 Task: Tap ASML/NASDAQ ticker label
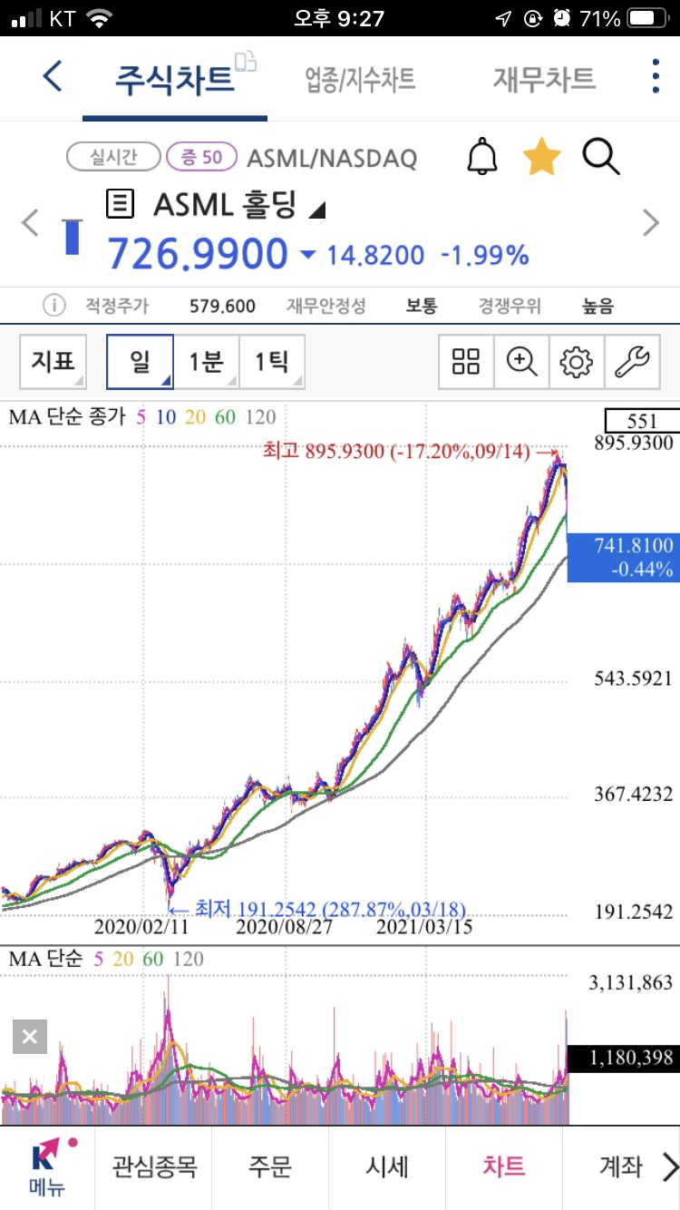[332, 159]
